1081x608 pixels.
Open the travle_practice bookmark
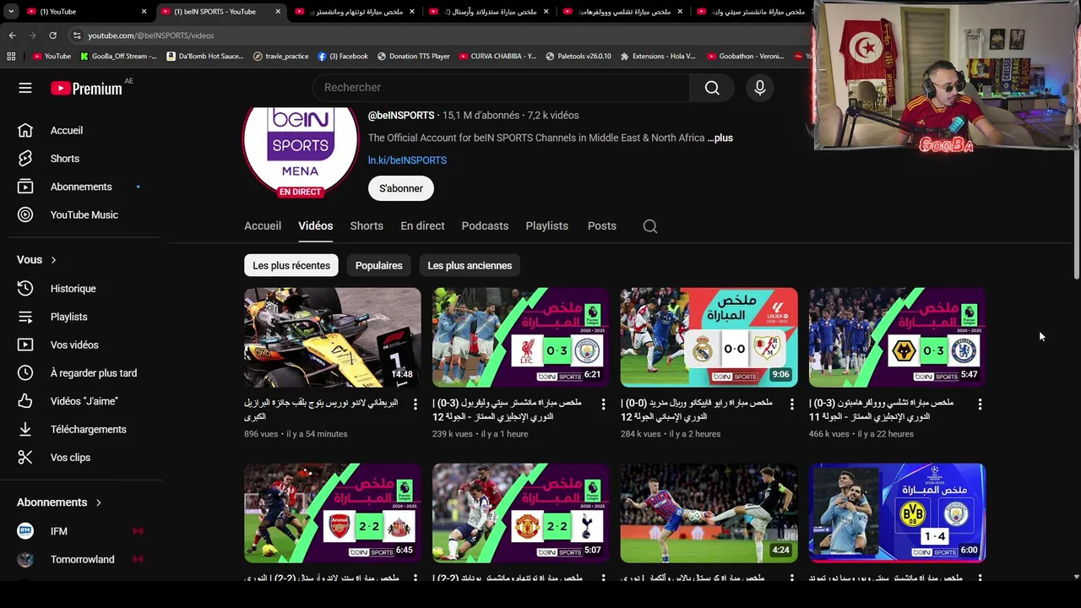[x=280, y=57]
